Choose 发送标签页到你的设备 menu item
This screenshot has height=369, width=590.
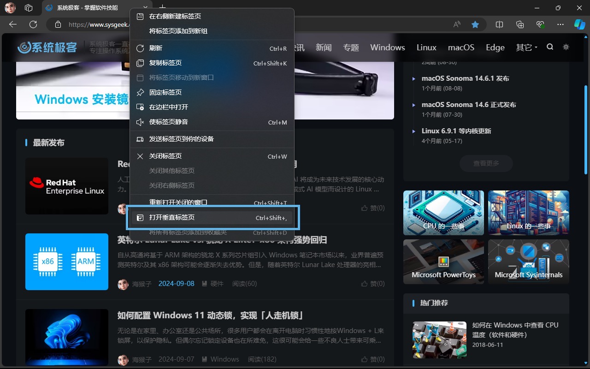pyautogui.click(x=212, y=139)
